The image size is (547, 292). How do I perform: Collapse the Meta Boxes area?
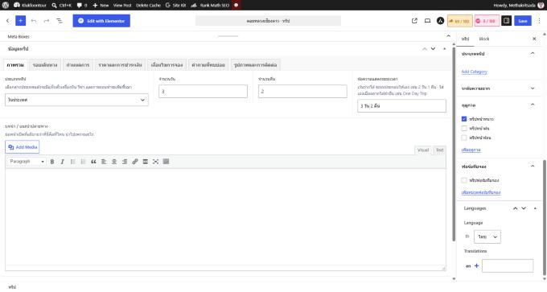[x=448, y=36]
